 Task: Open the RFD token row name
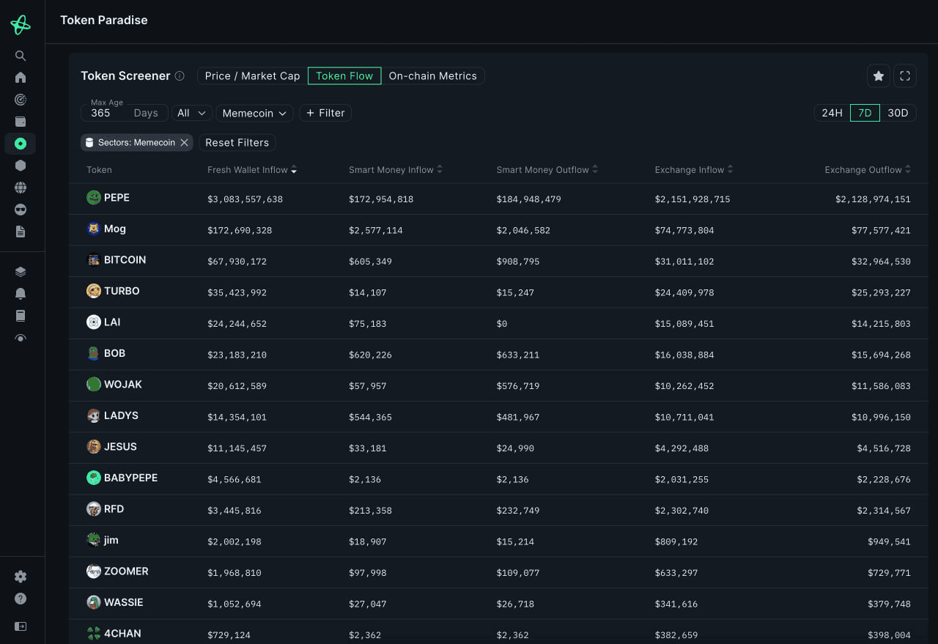(x=114, y=509)
